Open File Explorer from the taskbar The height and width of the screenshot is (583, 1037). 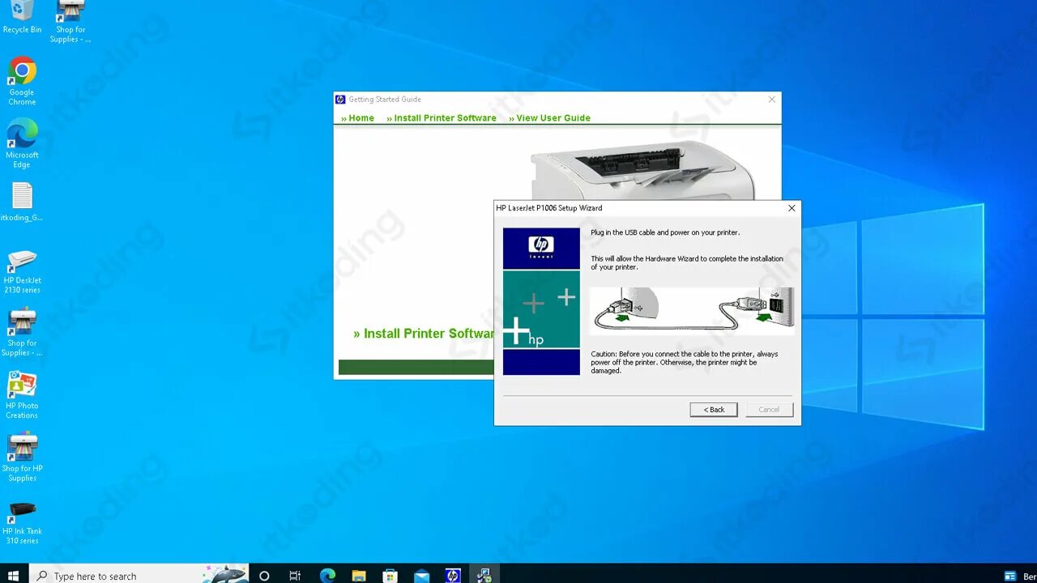coord(359,576)
